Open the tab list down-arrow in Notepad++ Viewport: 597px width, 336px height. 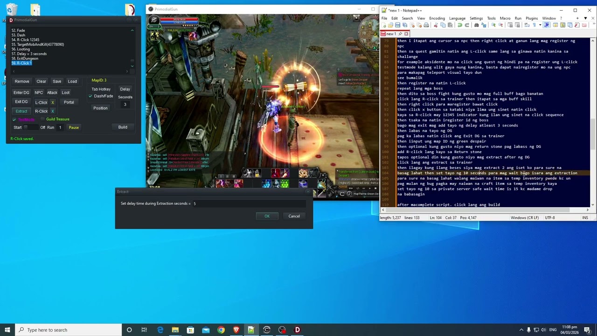[585, 18]
